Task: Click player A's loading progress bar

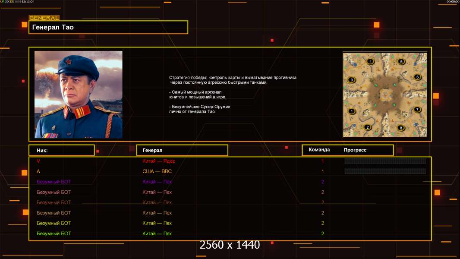Action: tap(385, 171)
